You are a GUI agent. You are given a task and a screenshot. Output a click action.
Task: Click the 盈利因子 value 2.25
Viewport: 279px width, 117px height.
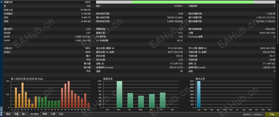tap(89, 29)
